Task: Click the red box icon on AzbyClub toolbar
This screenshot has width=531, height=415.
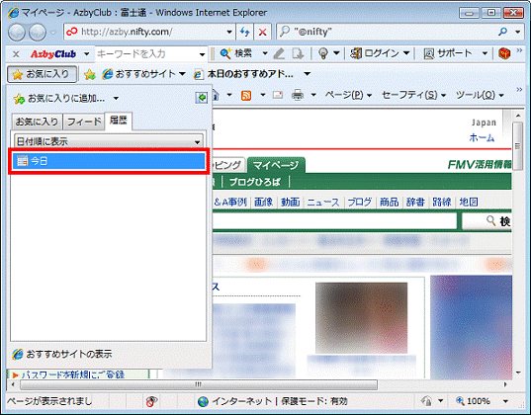Action: tap(504, 53)
